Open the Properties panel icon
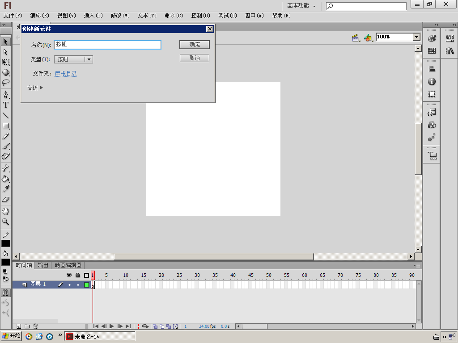 tap(450, 38)
